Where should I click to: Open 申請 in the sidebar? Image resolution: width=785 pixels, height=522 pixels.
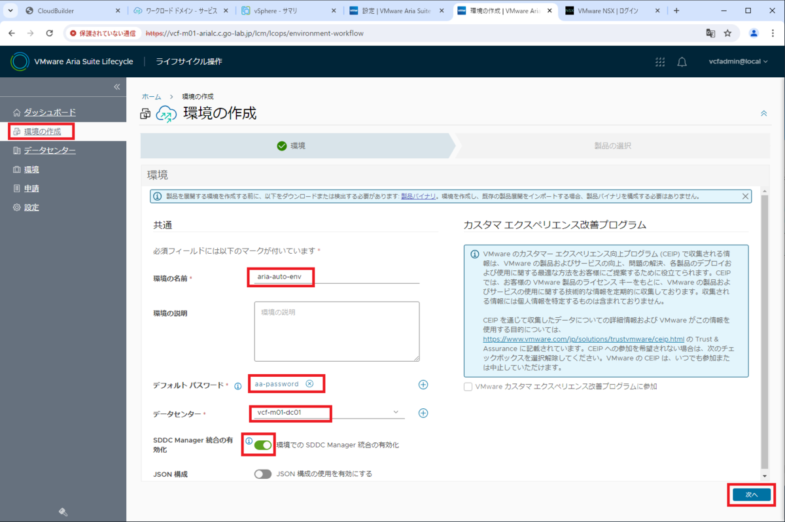click(x=31, y=188)
